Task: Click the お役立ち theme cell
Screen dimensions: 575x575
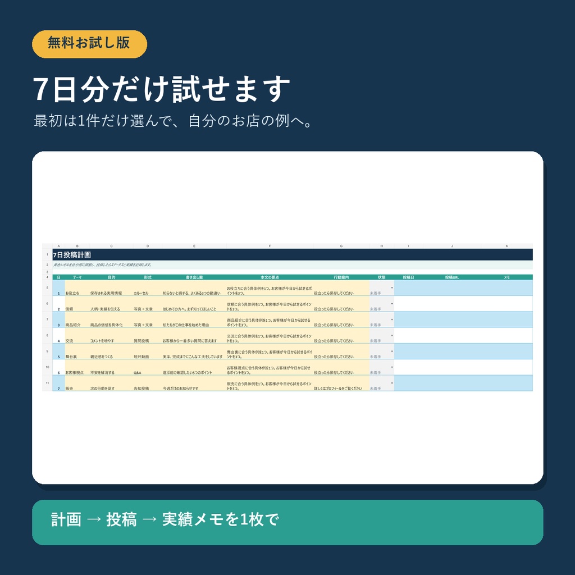Action: pos(77,288)
